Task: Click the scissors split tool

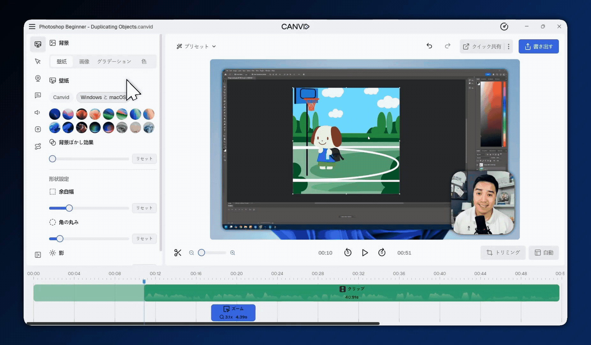Action: tap(178, 253)
